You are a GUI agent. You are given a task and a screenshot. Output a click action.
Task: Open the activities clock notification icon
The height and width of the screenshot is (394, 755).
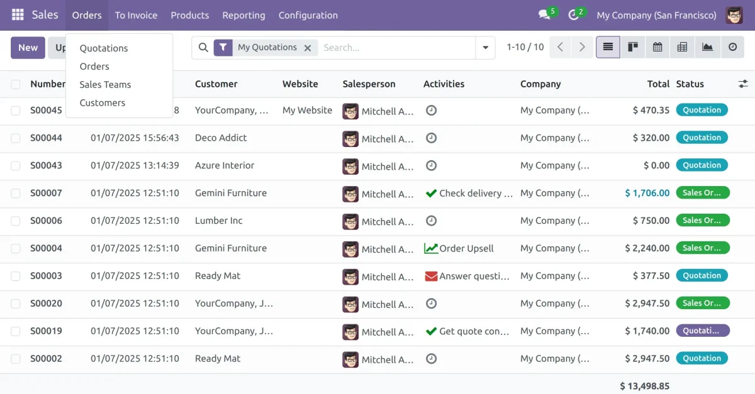pyautogui.click(x=573, y=15)
